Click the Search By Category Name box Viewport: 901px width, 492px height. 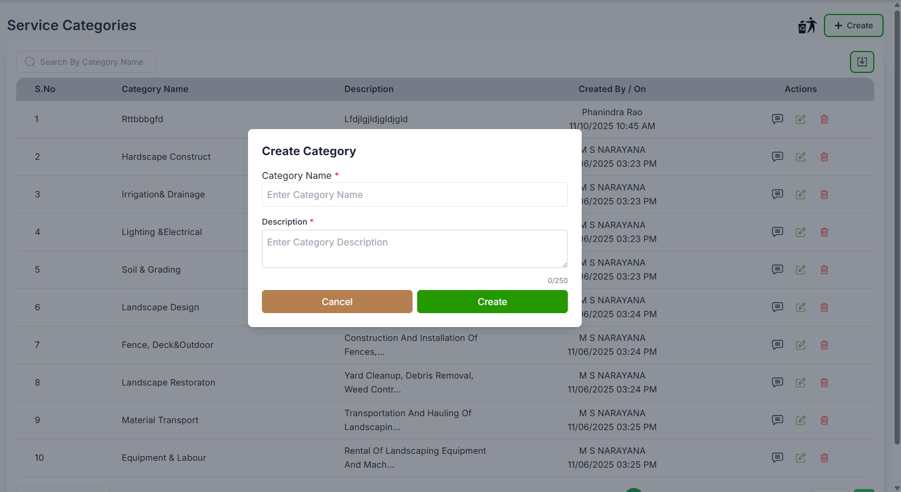click(86, 62)
